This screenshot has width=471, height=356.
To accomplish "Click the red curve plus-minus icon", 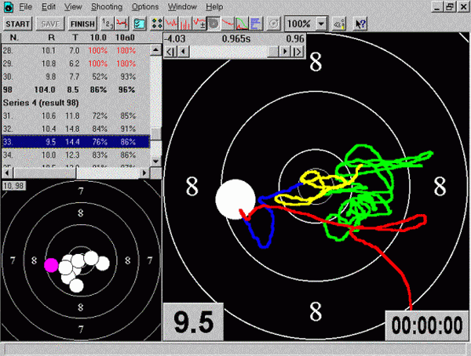I will [x=199, y=24].
